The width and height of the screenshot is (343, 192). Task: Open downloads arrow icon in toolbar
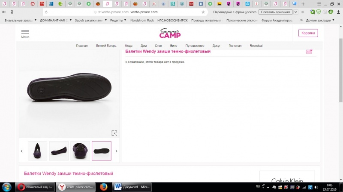[338, 12]
